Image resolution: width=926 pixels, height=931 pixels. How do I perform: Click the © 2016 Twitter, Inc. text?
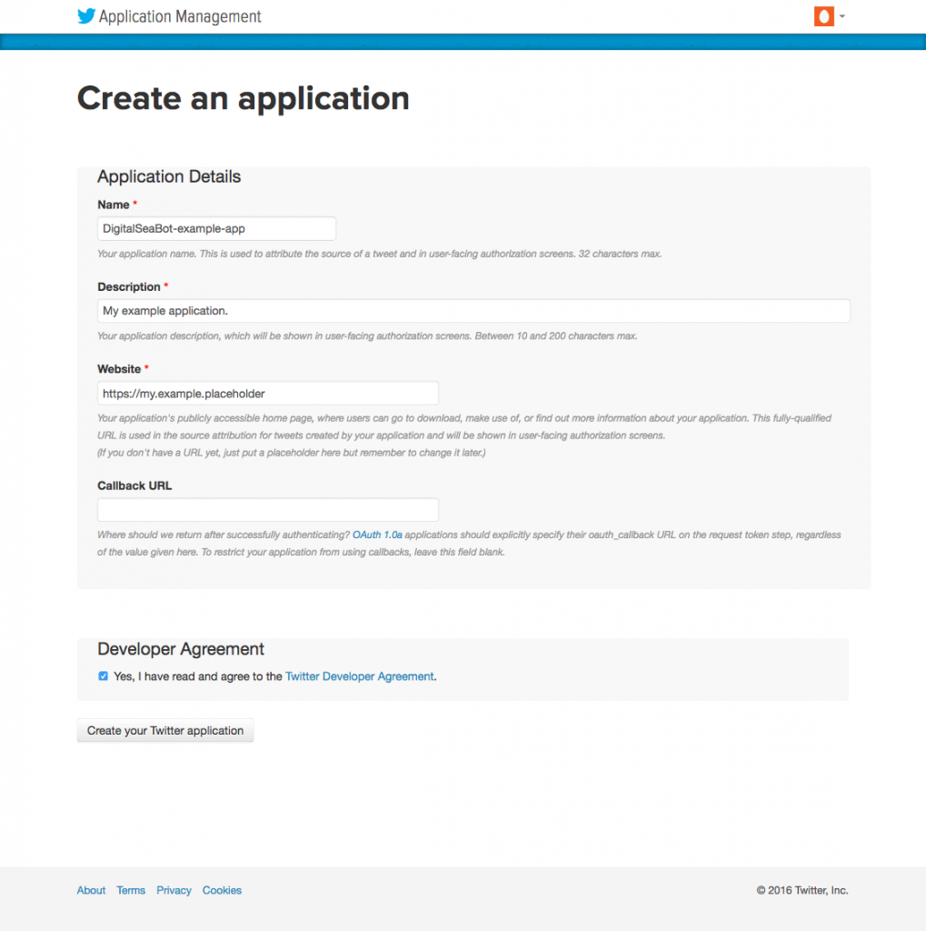(x=802, y=890)
